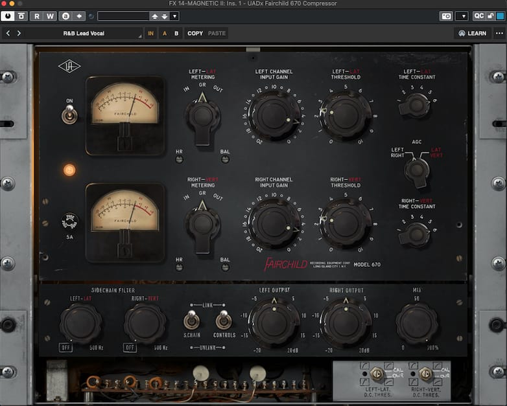Click the left-arrow apply settings icon
The width and height of the screenshot is (507, 406).
point(79,16)
